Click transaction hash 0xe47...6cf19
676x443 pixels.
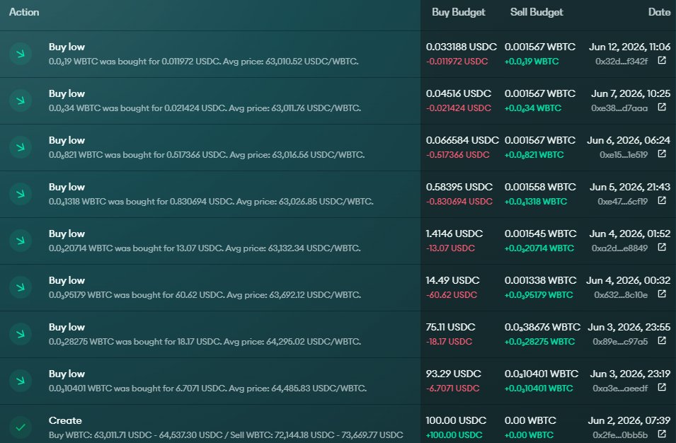click(622, 201)
